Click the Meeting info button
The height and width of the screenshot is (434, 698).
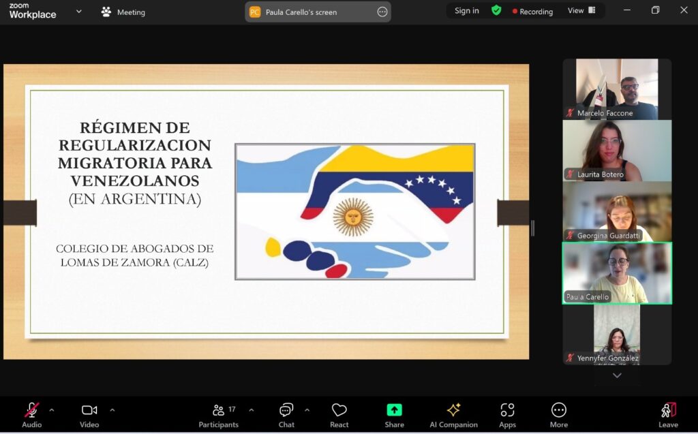pos(123,12)
